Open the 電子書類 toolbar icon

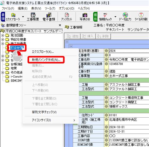pos(49,17)
